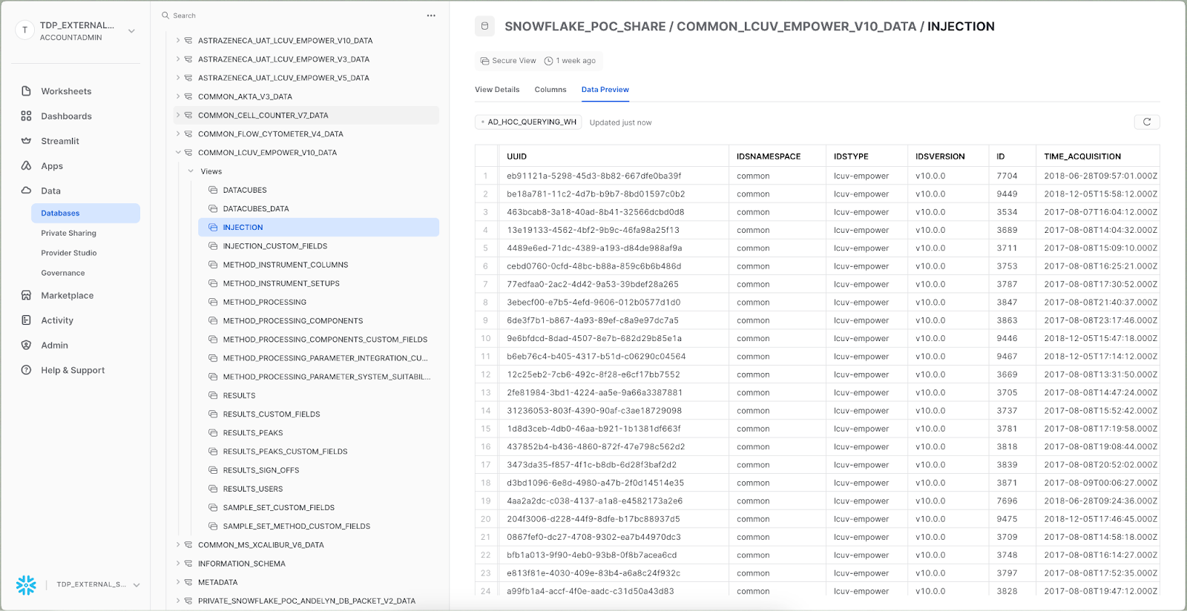Click the refresh data preview button
This screenshot has height=611, width=1187.
pos(1147,122)
